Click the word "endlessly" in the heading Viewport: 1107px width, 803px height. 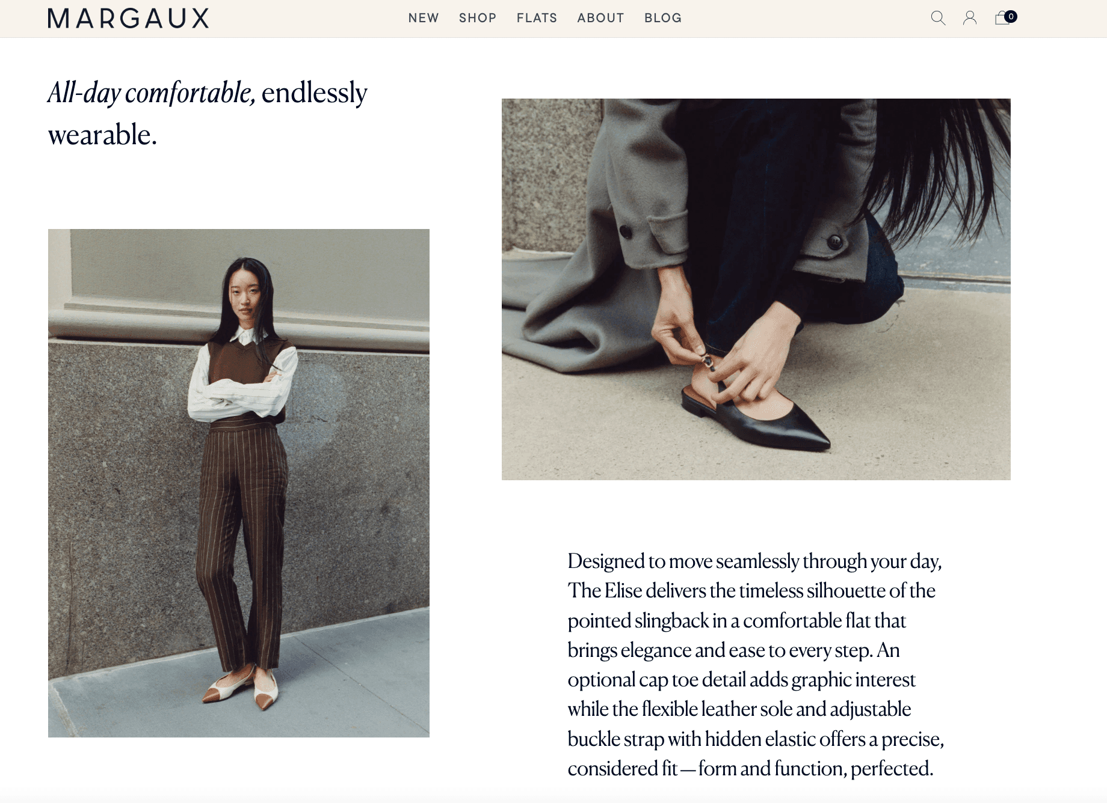(x=314, y=93)
